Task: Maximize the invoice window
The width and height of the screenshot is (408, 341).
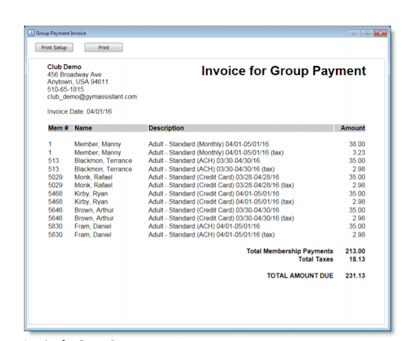Action: pyautogui.click(x=367, y=33)
